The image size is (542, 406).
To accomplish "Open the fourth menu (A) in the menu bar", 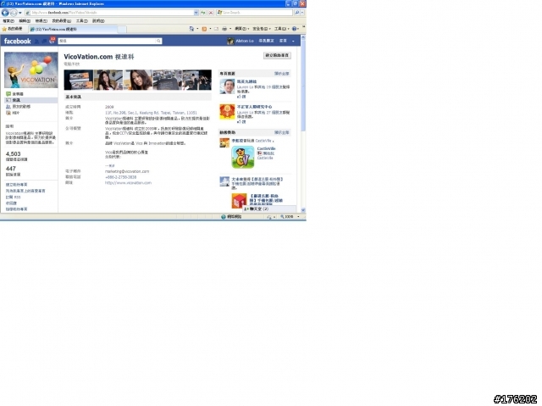I will click(x=61, y=21).
